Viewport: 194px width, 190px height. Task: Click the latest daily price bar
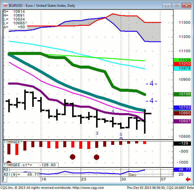pos(145,121)
